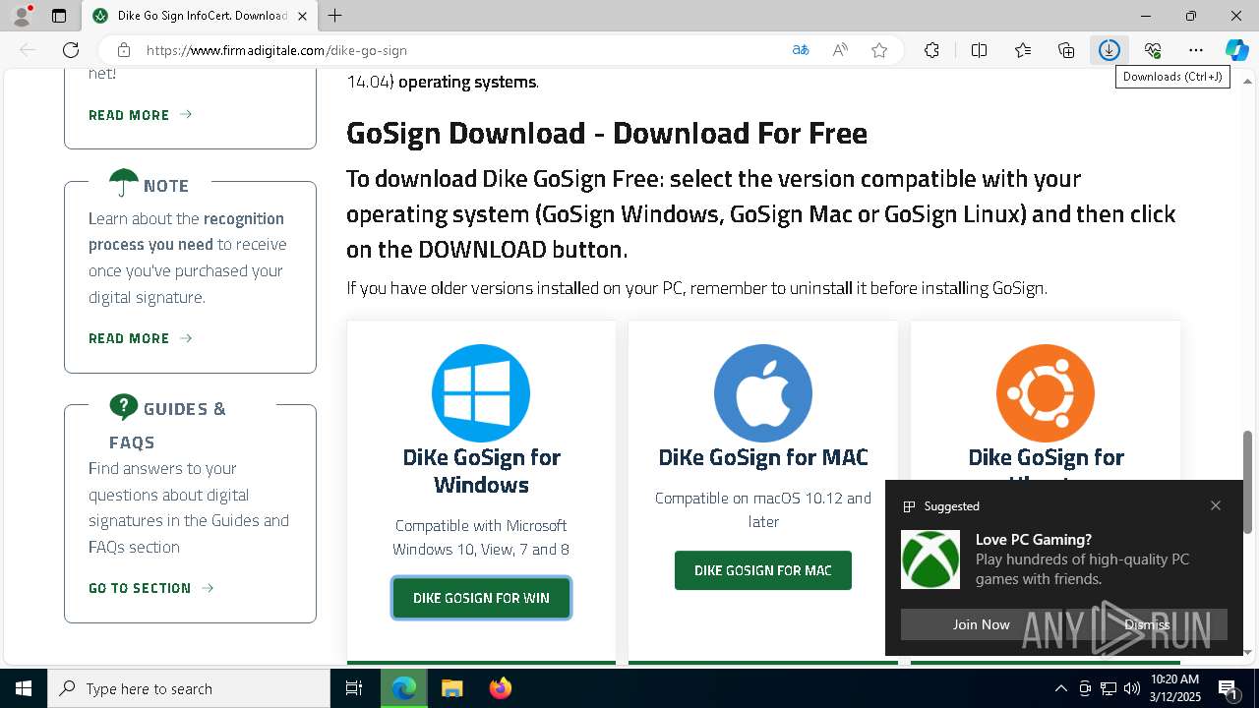Launch the Copilot sidebar
1259x708 pixels.
1236,50
